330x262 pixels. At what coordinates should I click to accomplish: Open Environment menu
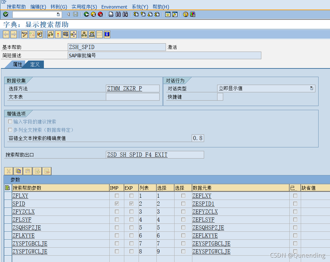click(114, 7)
